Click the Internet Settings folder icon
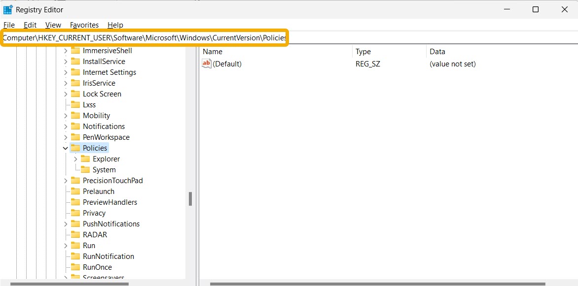This screenshot has width=578, height=286. click(x=77, y=72)
